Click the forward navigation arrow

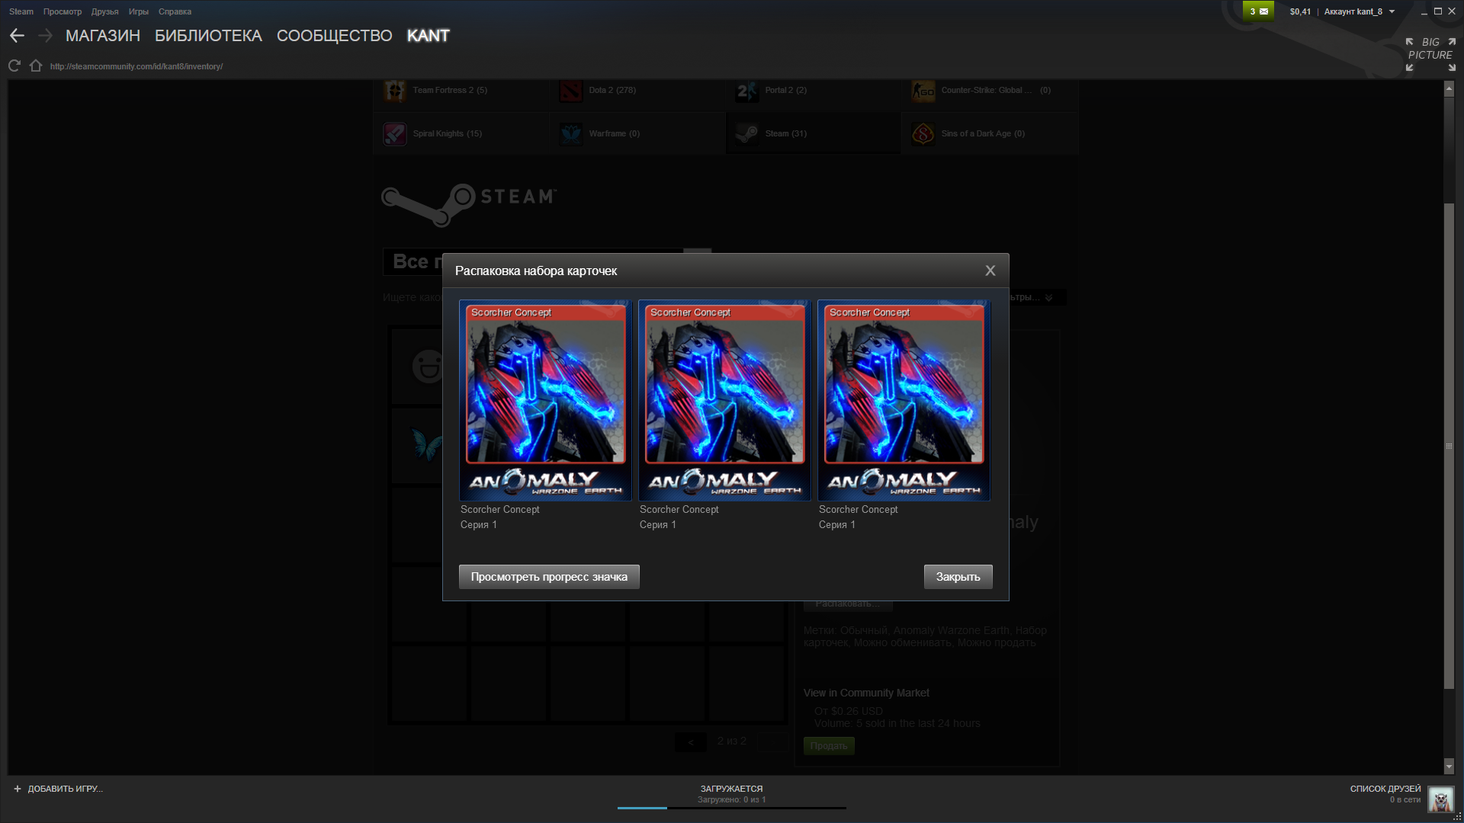tap(45, 36)
